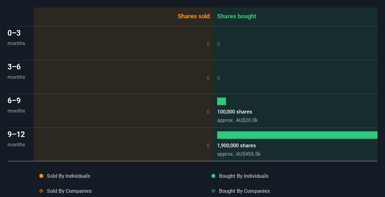
Task: Click the 6–9 months row label
Action: click(x=16, y=105)
